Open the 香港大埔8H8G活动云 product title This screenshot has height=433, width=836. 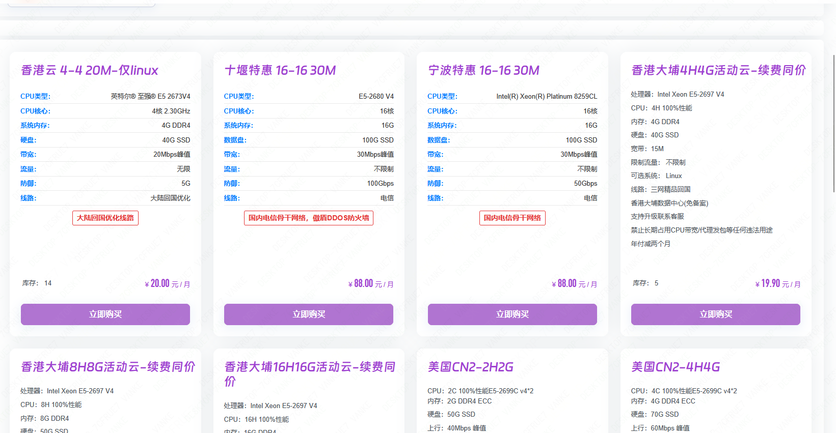click(108, 367)
